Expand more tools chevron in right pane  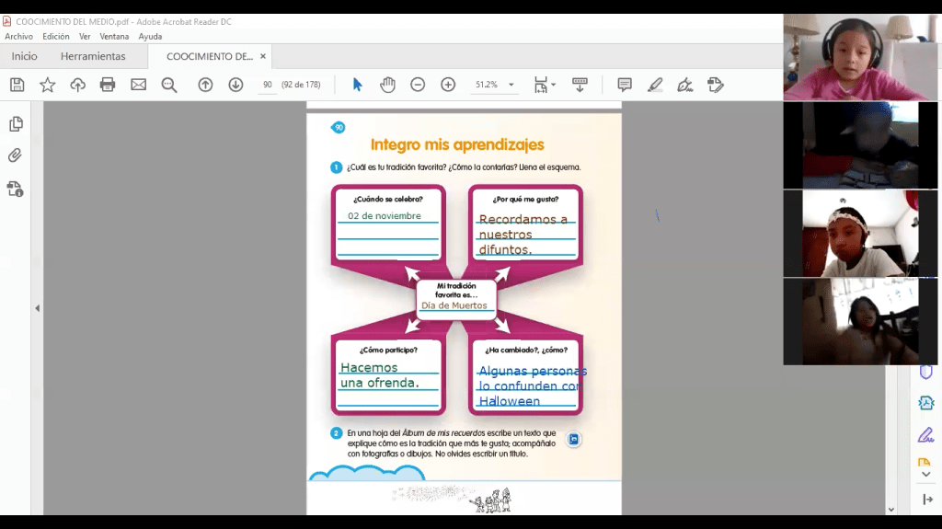pyautogui.click(x=925, y=474)
